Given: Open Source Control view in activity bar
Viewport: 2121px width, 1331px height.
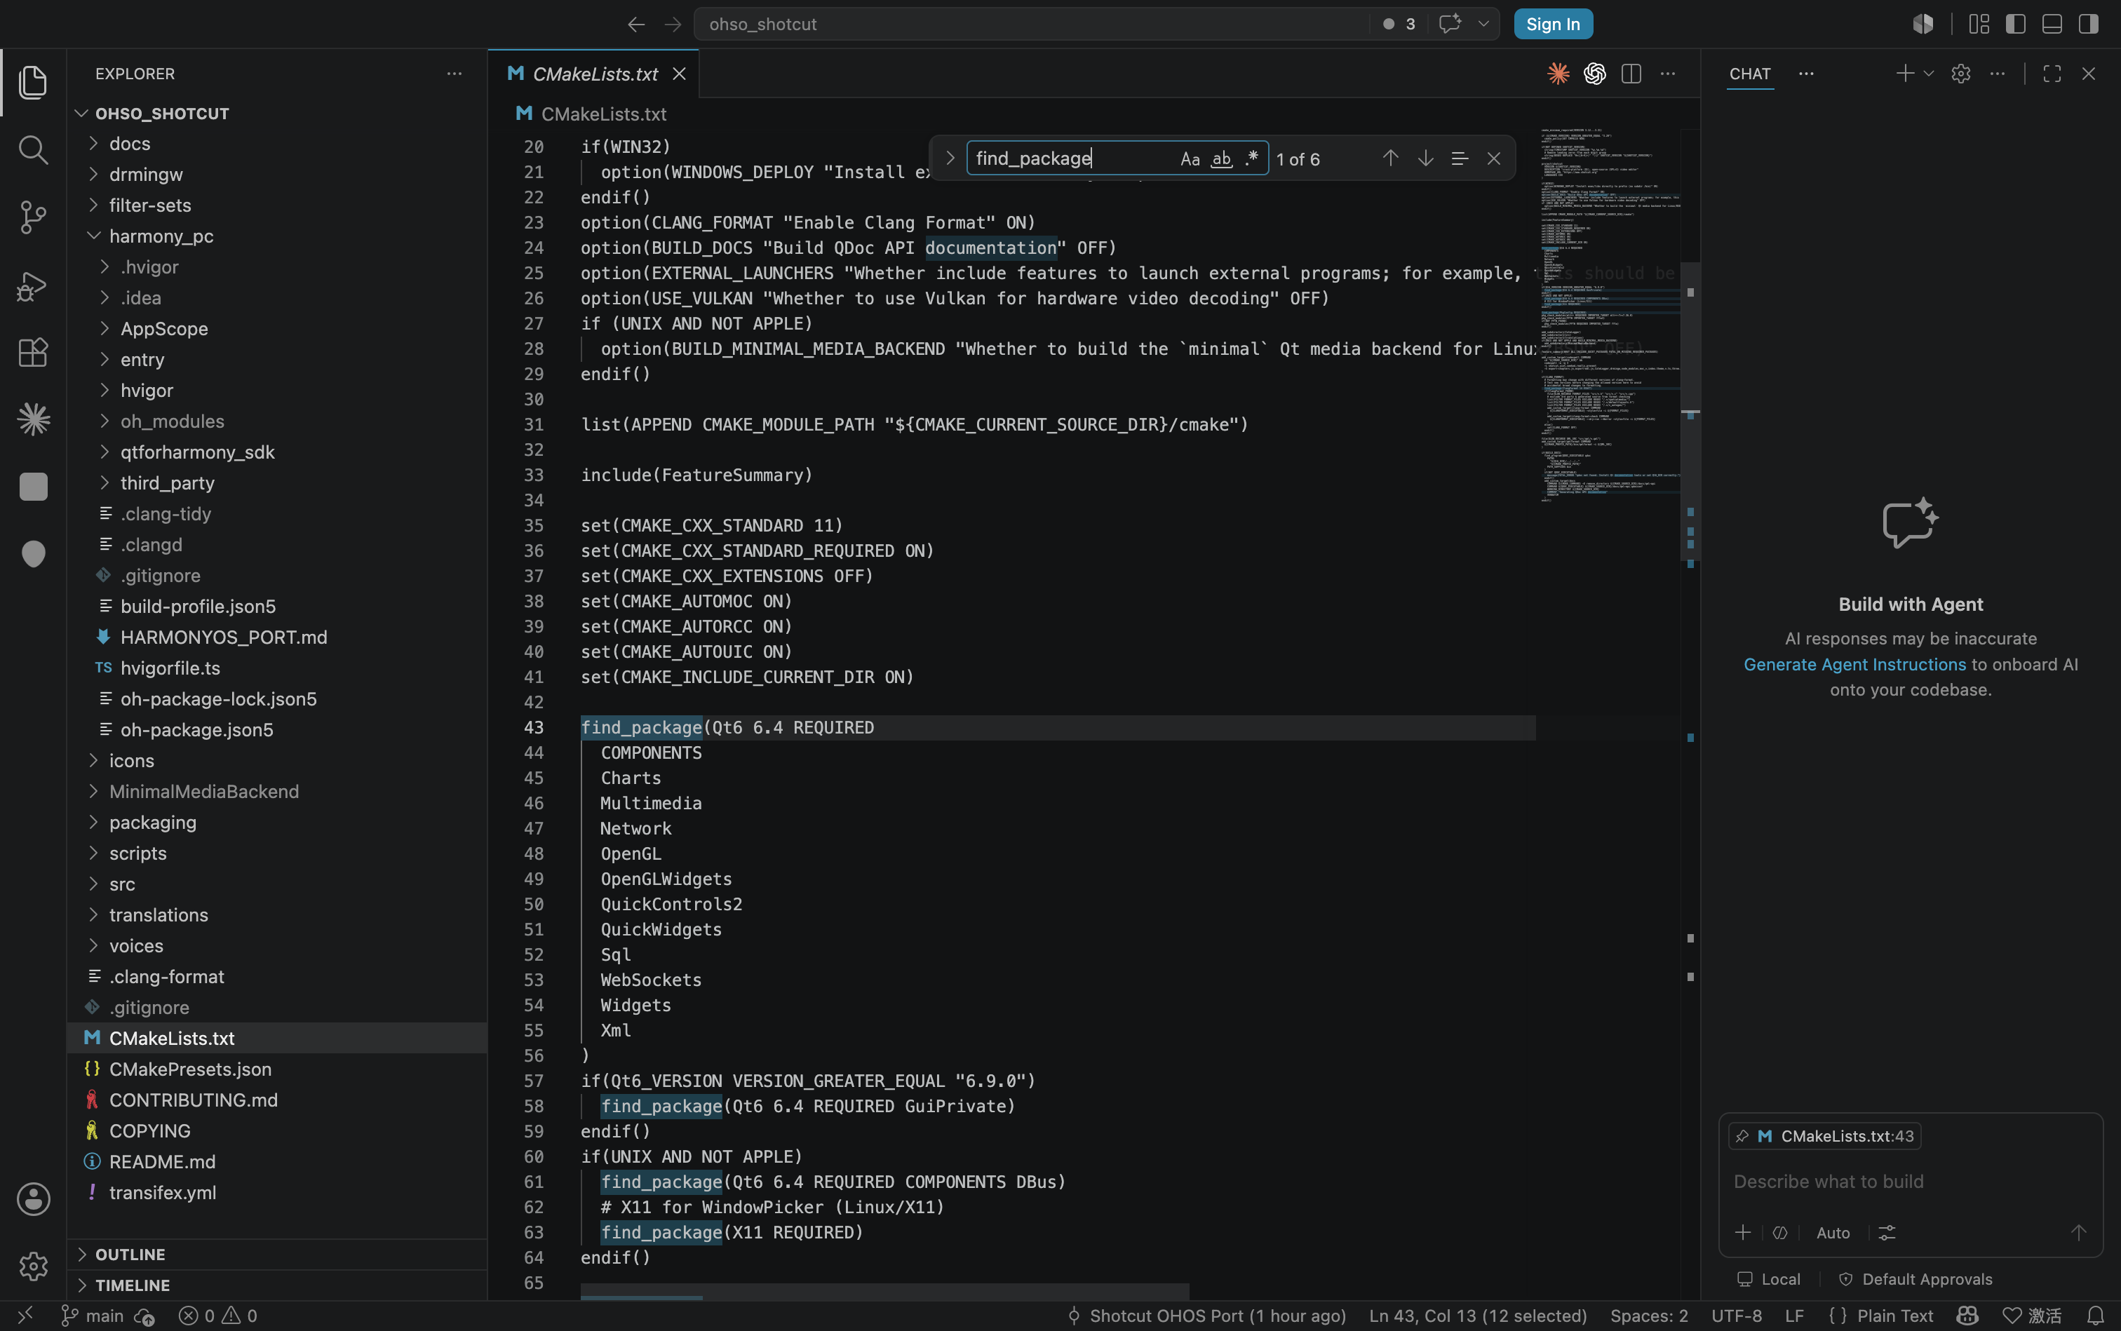Looking at the screenshot, I should (x=32, y=217).
